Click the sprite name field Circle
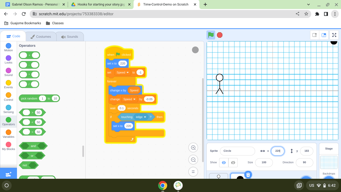The width and height of the screenshot is (341, 192). coord(237,151)
